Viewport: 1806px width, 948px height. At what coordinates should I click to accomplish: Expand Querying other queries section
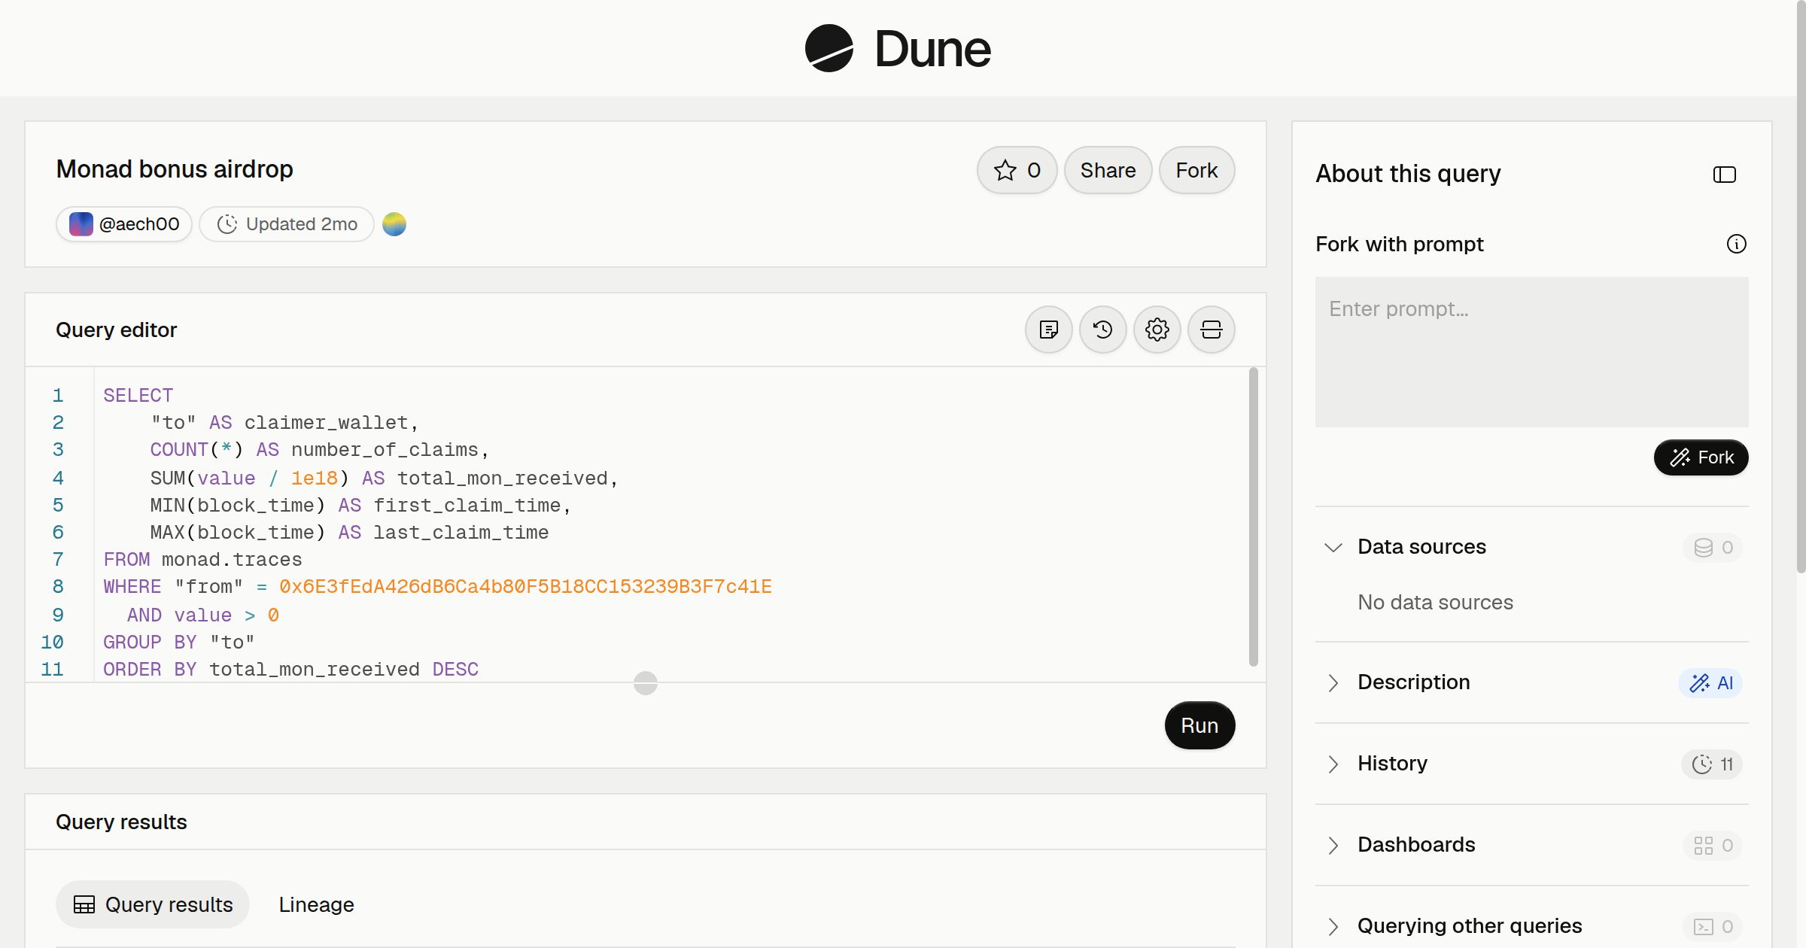coord(1333,926)
